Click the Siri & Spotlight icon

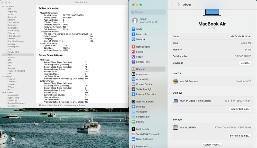[133, 89]
